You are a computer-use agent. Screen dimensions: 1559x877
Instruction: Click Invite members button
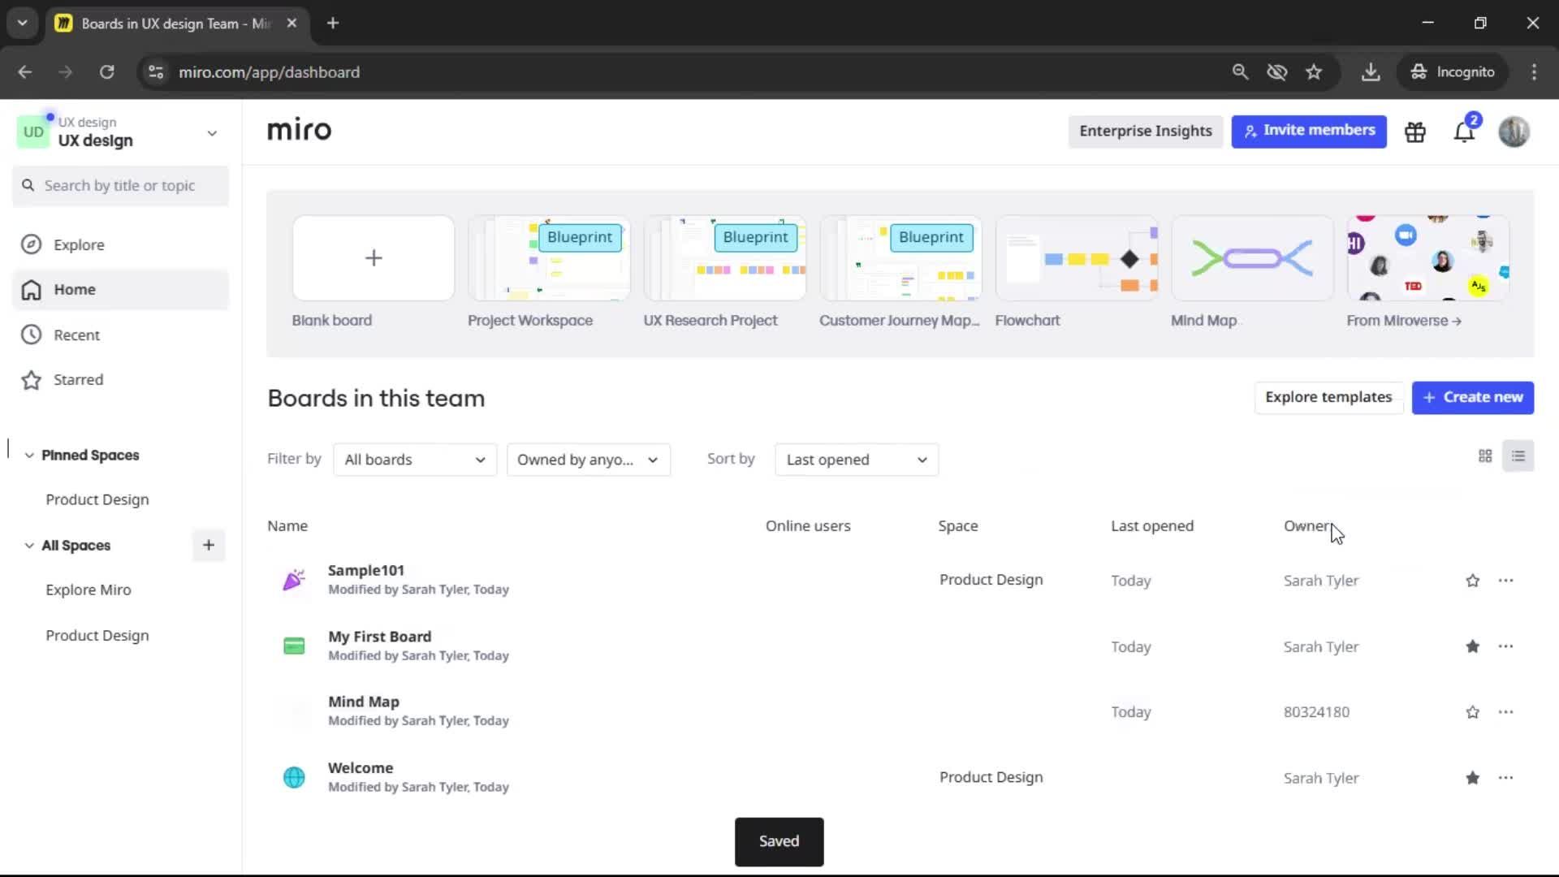pyautogui.click(x=1309, y=131)
